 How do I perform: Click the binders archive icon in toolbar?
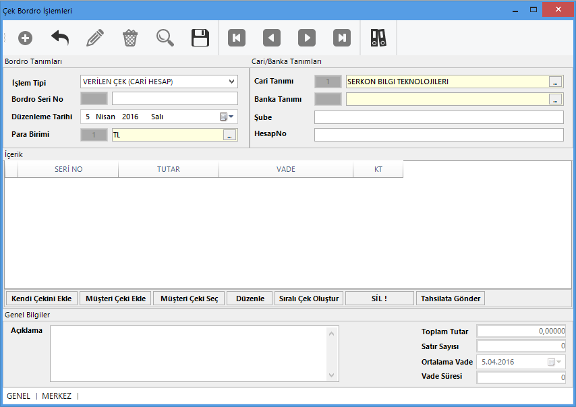coord(378,38)
